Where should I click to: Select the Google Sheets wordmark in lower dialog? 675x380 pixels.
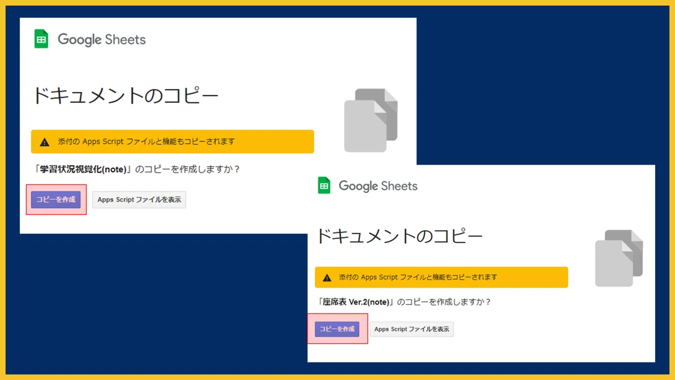[378, 186]
